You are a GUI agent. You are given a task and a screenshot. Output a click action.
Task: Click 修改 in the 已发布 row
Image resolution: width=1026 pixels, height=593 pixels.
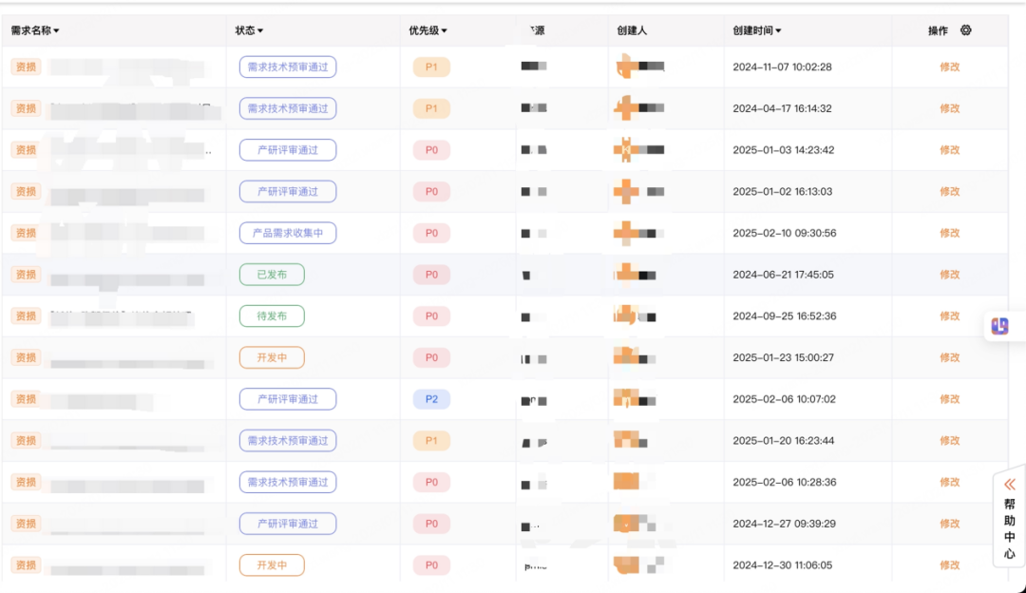click(949, 275)
